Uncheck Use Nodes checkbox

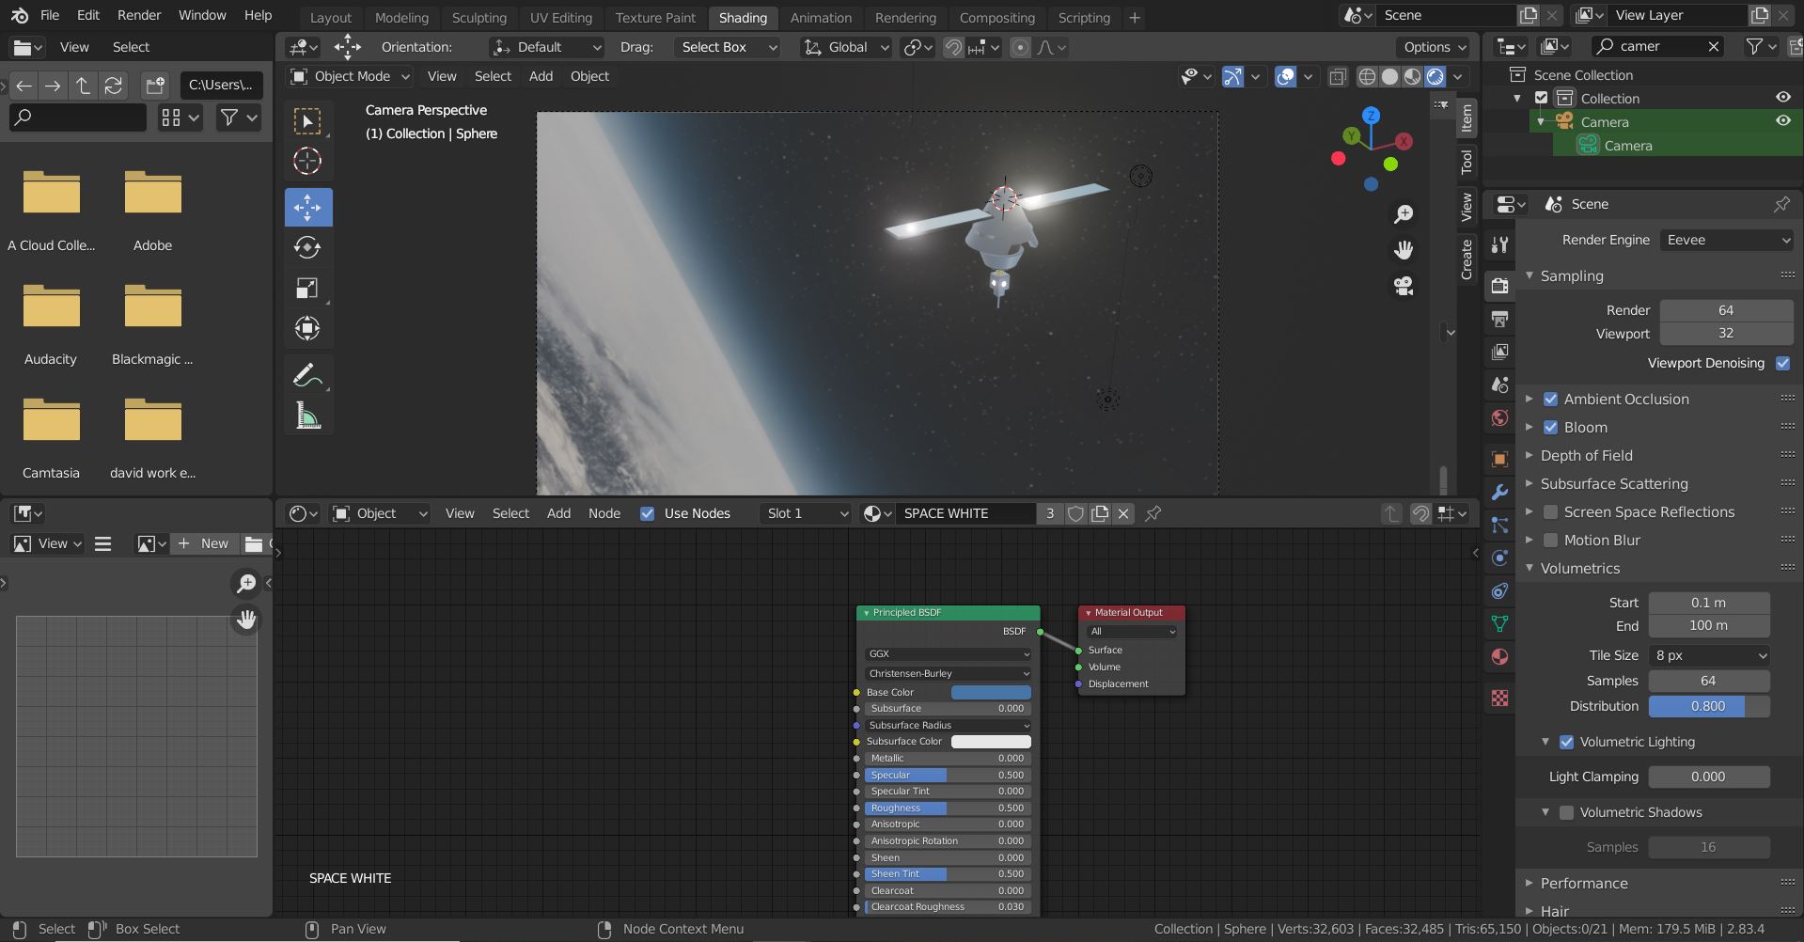pos(647,513)
